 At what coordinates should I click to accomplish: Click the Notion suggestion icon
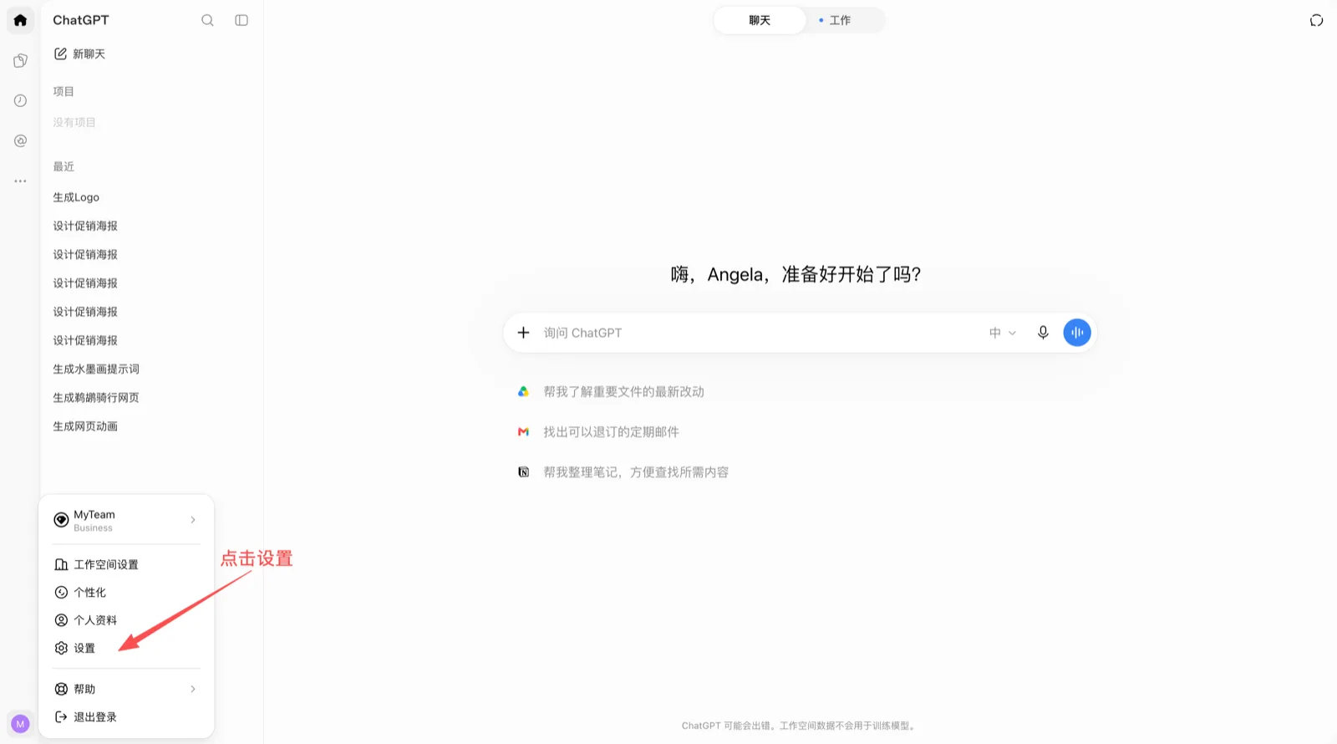point(523,472)
